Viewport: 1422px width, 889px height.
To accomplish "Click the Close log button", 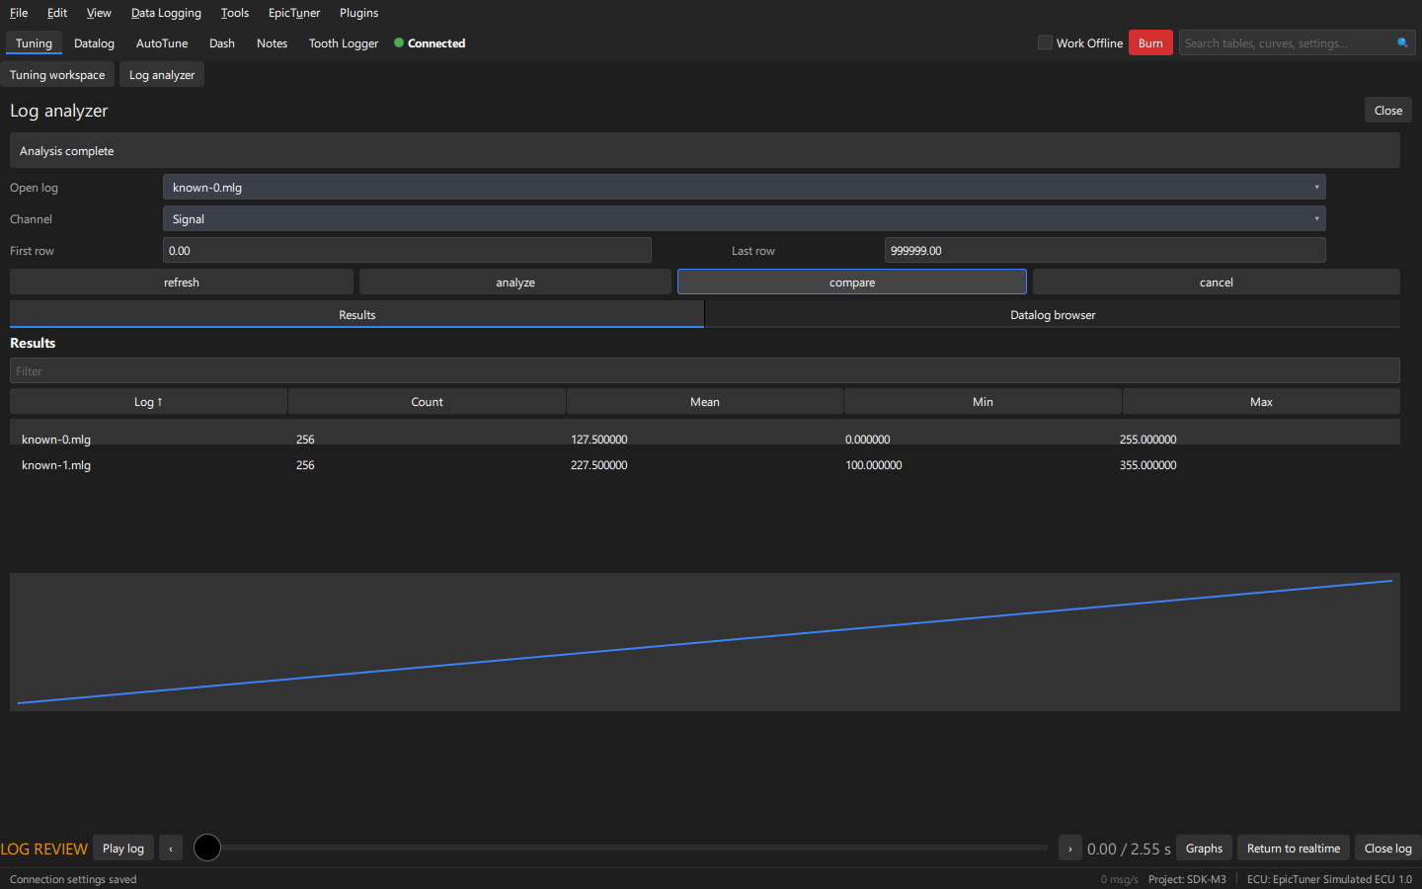I will coord(1387,849).
